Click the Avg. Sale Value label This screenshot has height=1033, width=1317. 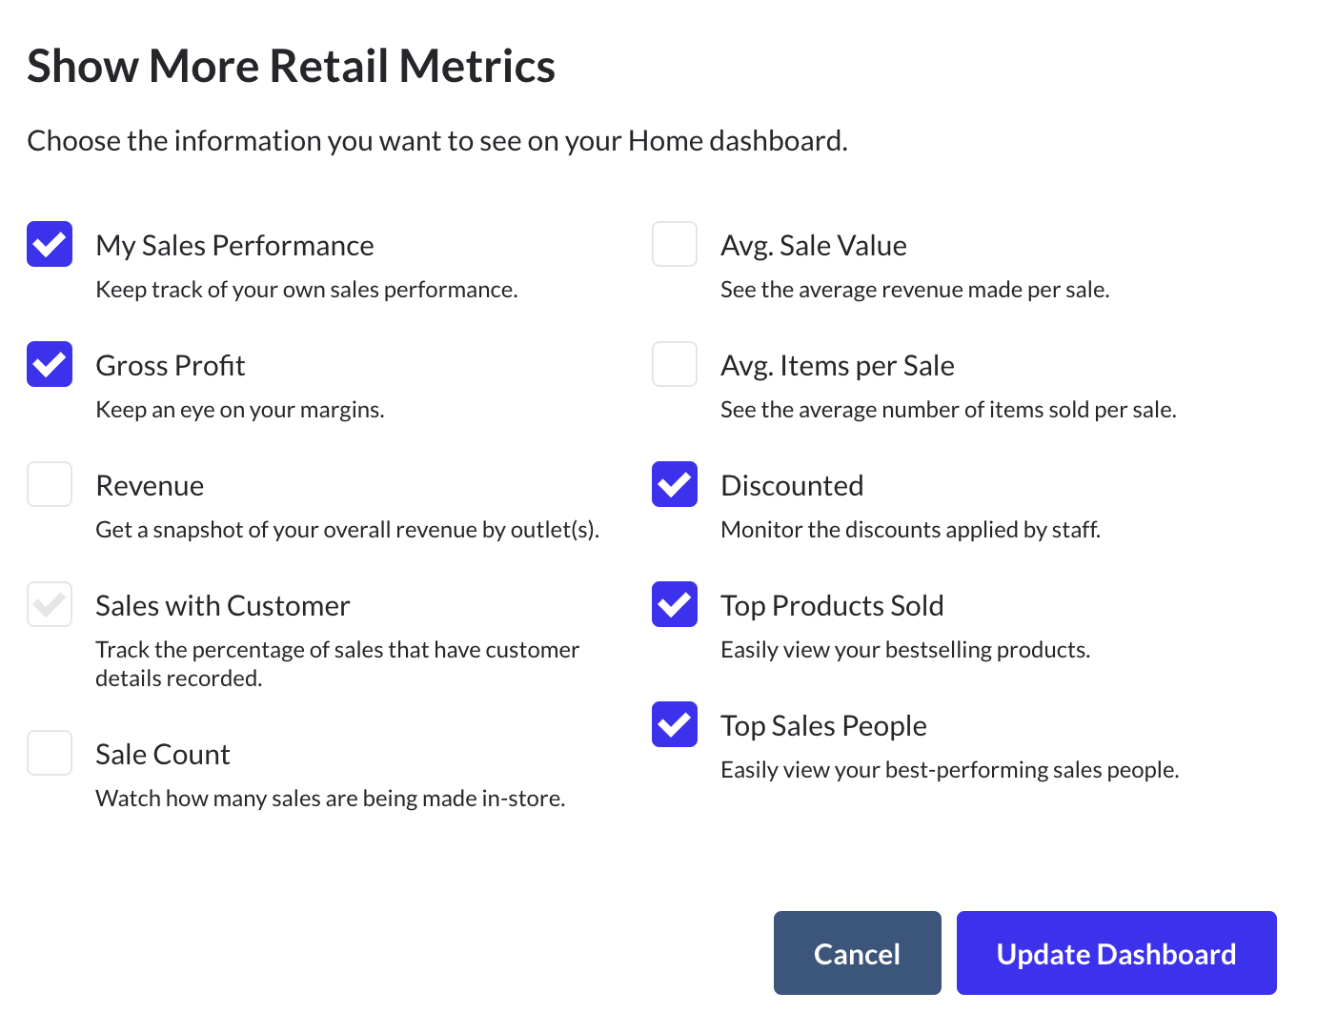tap(813, 246)
